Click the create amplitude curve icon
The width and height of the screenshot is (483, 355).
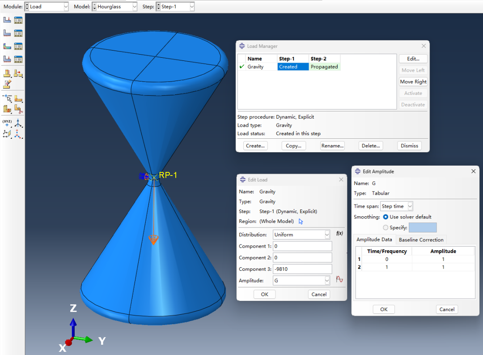[339, 279]
